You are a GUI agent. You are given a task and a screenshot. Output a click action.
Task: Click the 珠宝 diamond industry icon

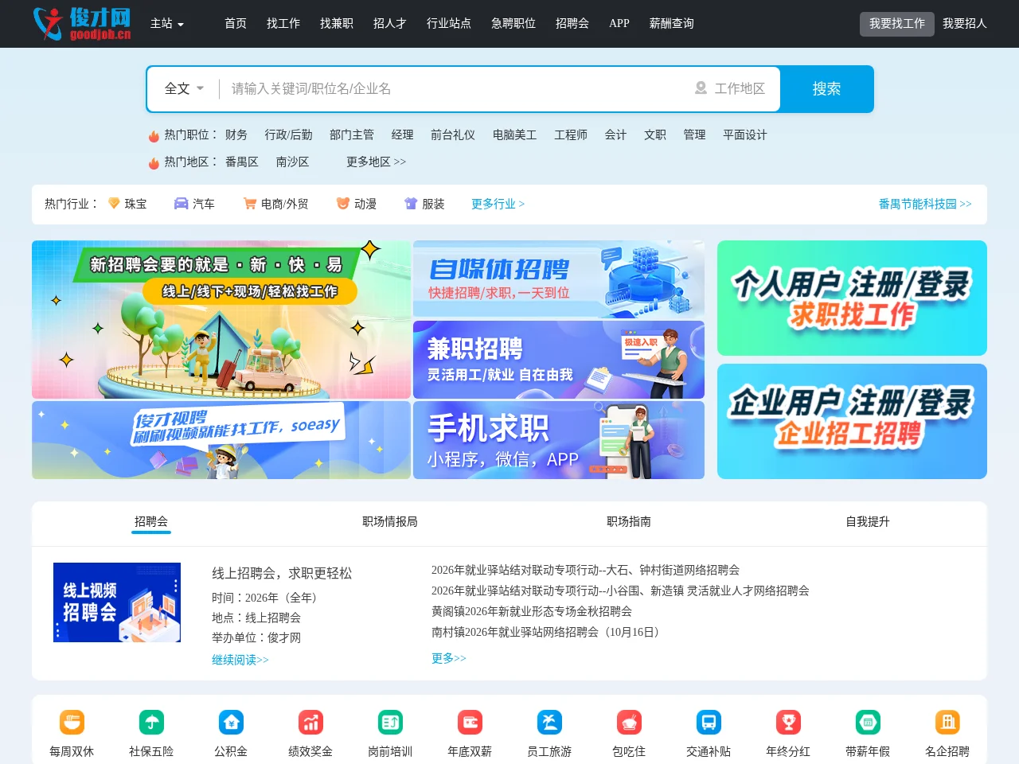coord(114,204)
